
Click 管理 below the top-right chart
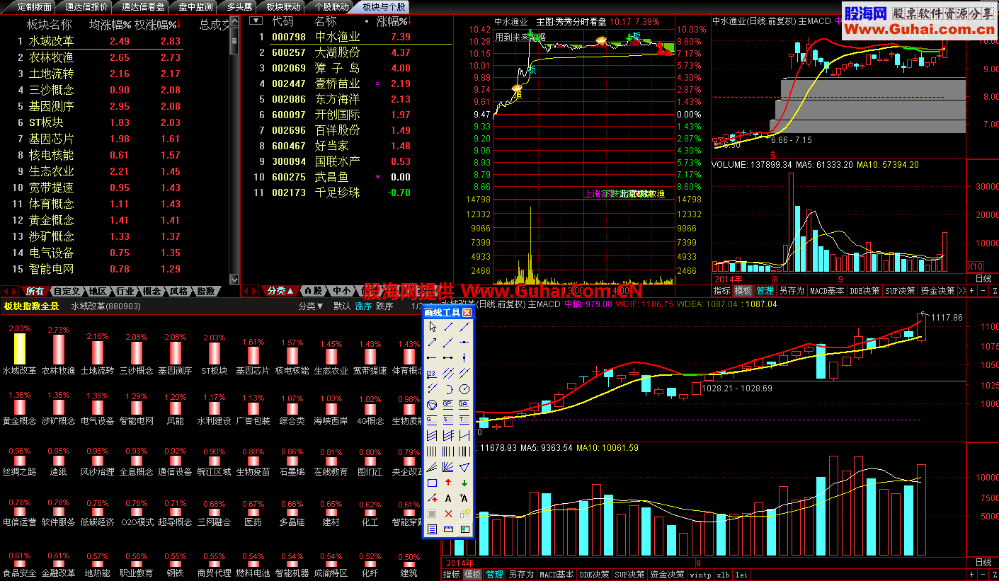coord(765,291)
